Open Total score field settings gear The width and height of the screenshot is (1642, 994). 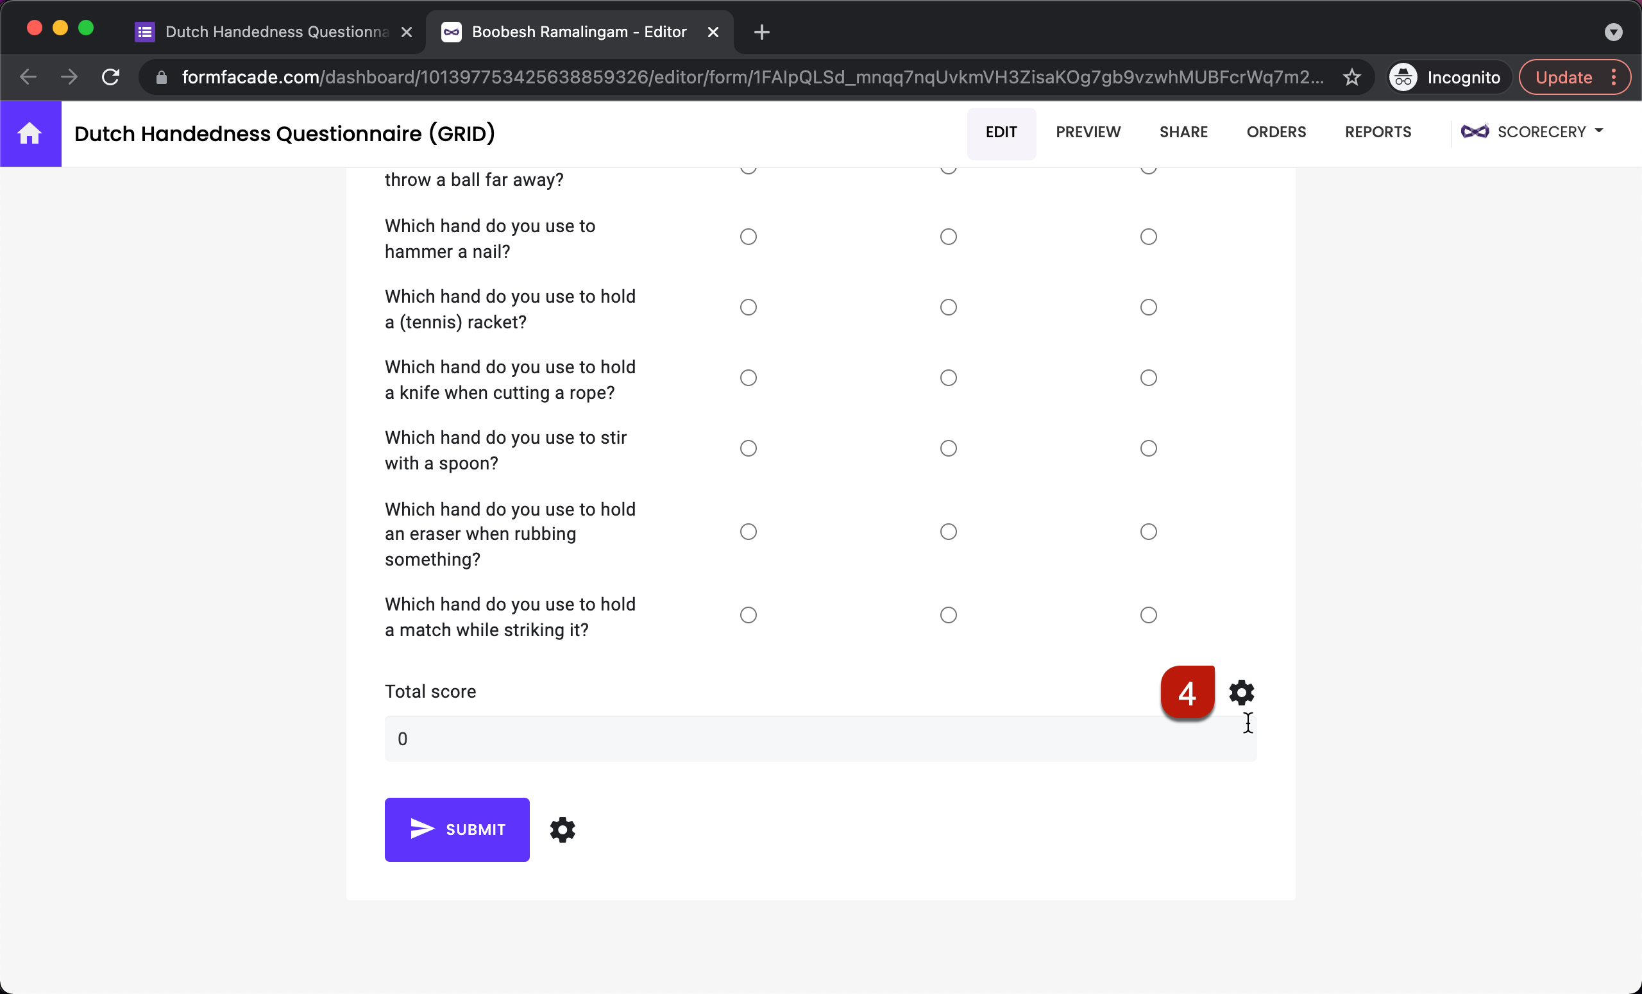(1241, 692)
